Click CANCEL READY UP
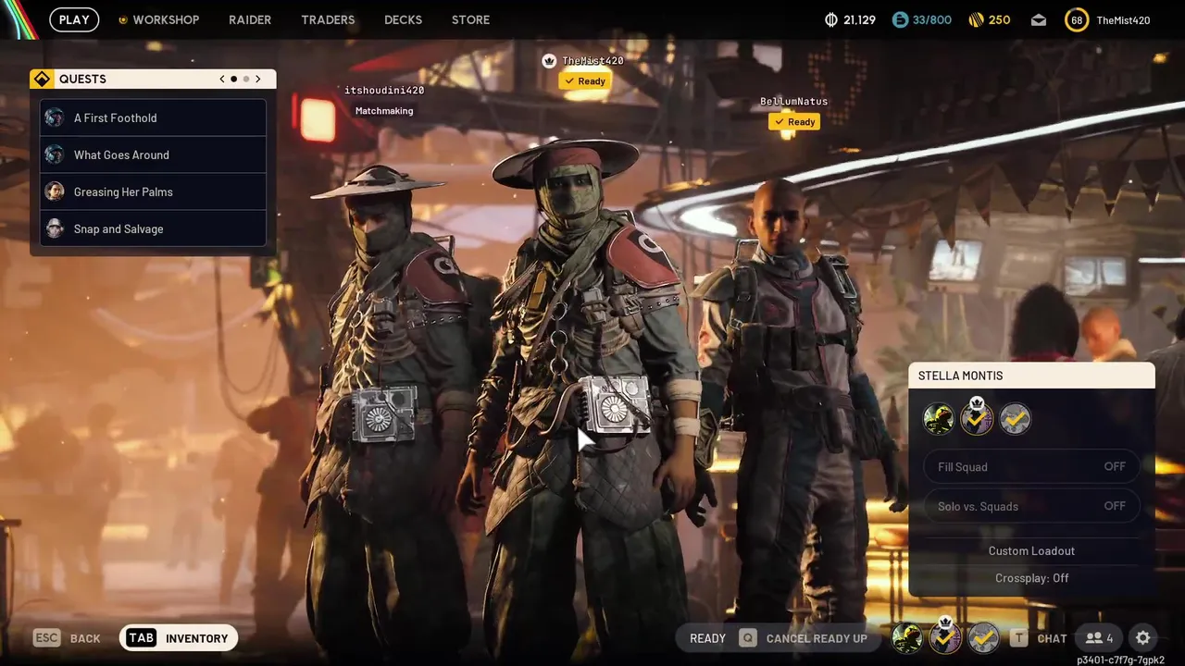The image size is (1185, 666). coord(817,638)
